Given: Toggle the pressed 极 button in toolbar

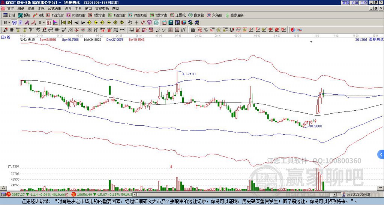Looking at the screenshot, I should tap(49, 23).
